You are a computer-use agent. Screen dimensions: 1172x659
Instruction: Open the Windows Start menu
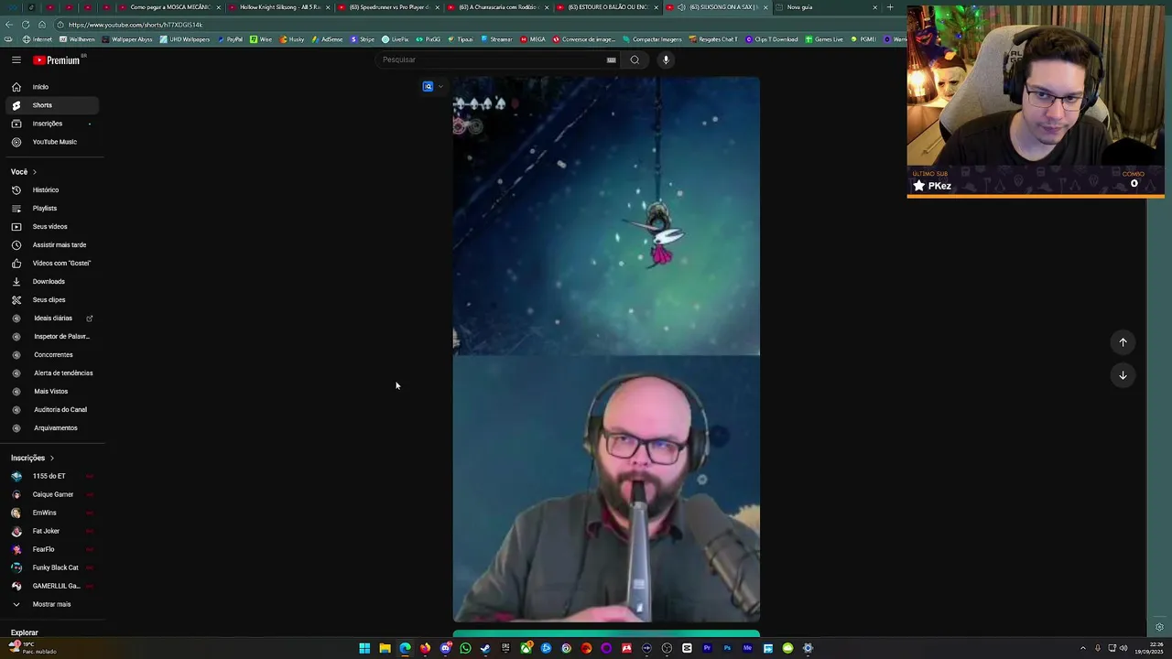click(x=364, y=648)
